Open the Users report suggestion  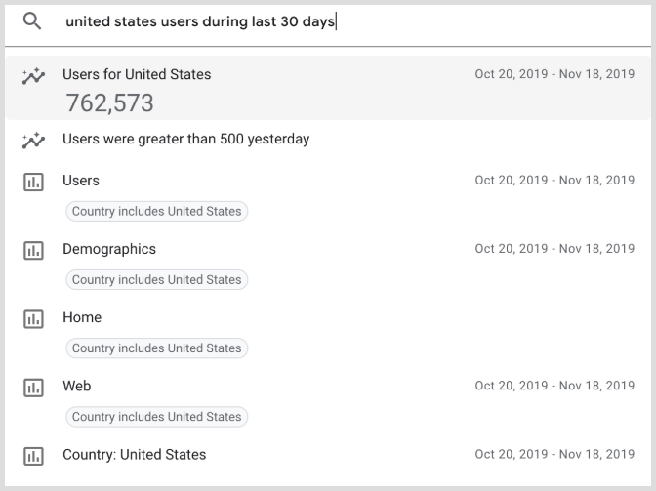(81, 181)
